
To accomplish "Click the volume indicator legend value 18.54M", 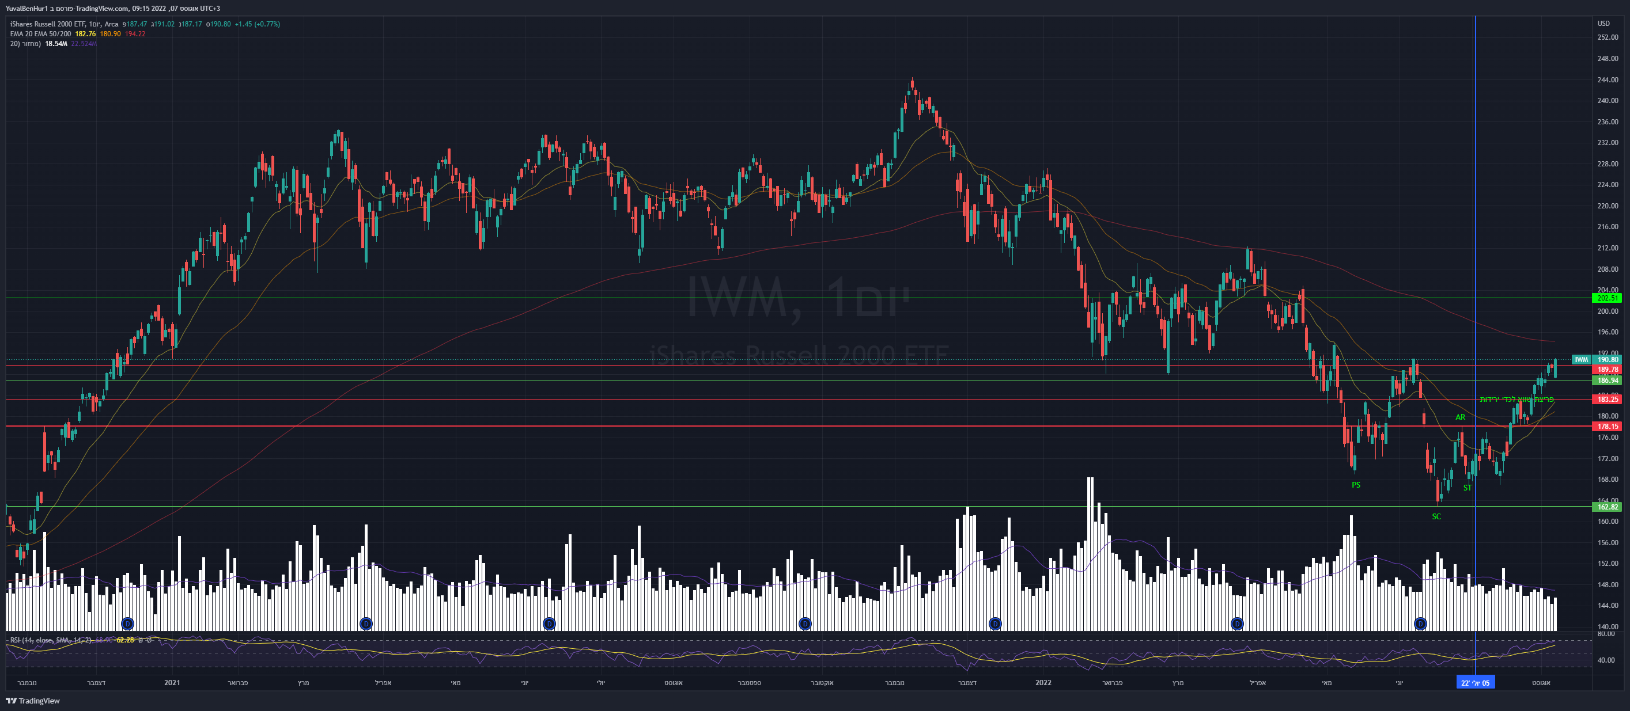I will click(x=56, y=44).
